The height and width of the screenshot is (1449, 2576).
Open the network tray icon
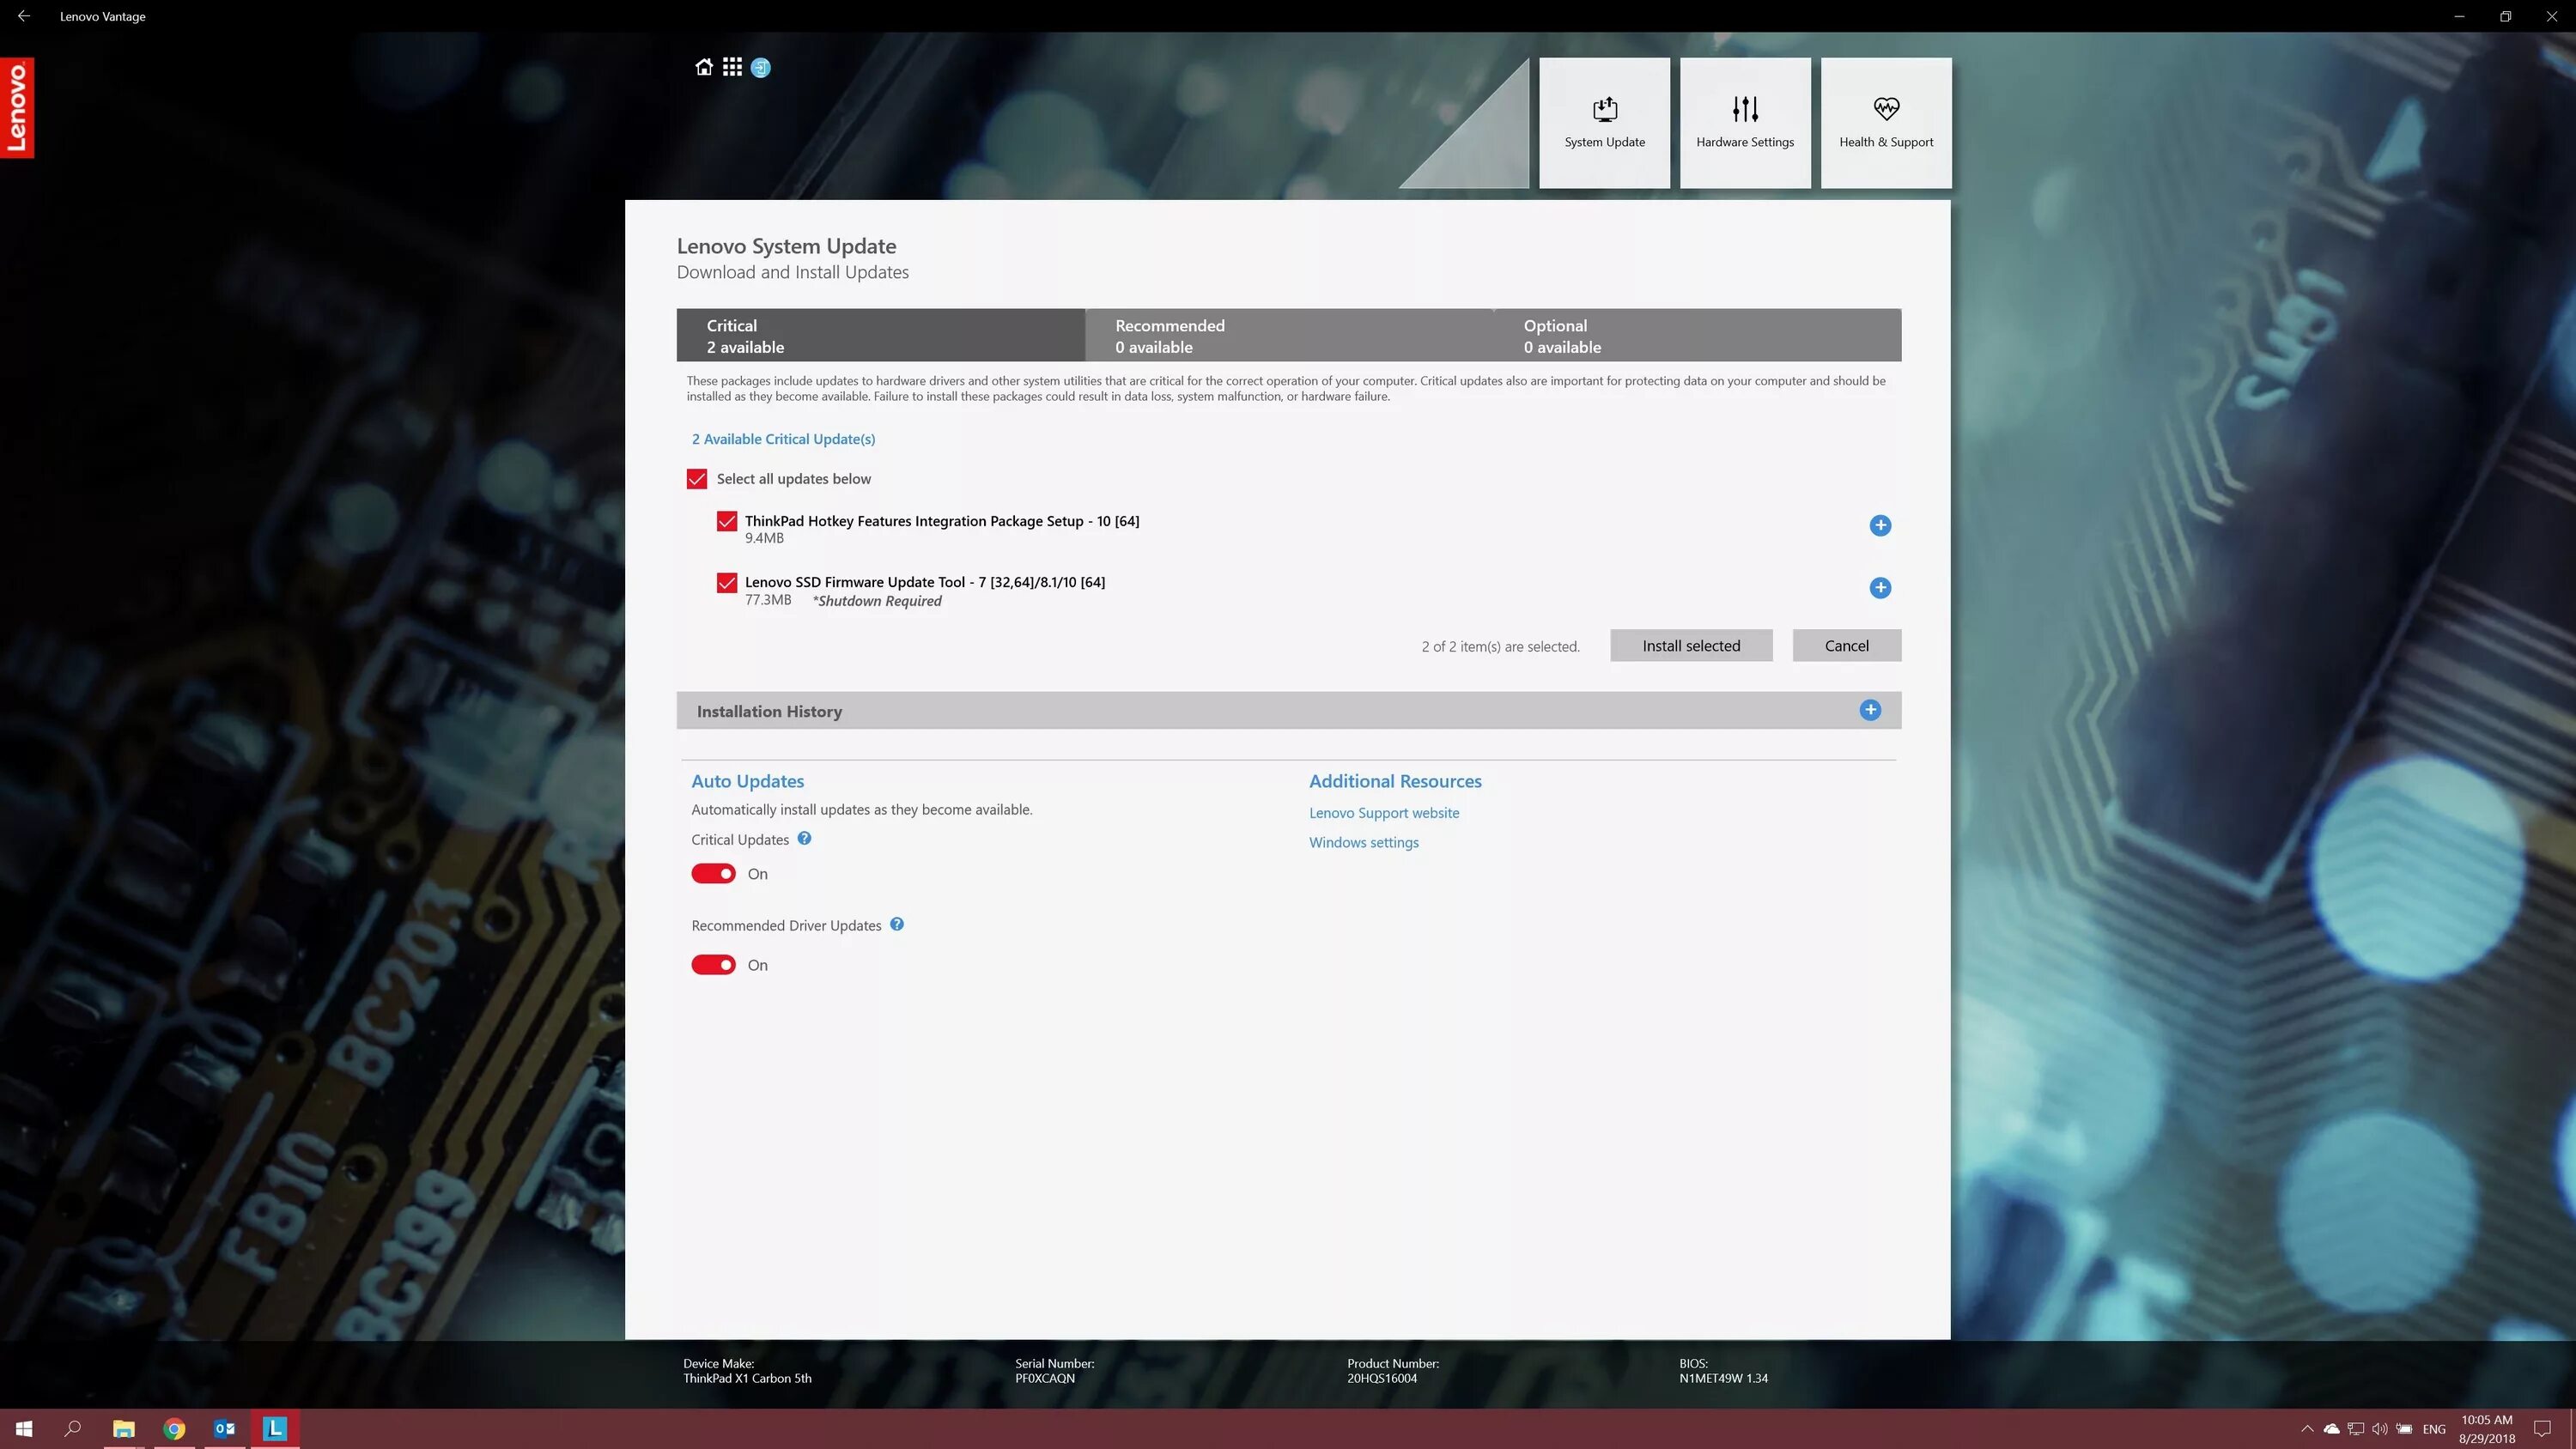[2356, 1429]
